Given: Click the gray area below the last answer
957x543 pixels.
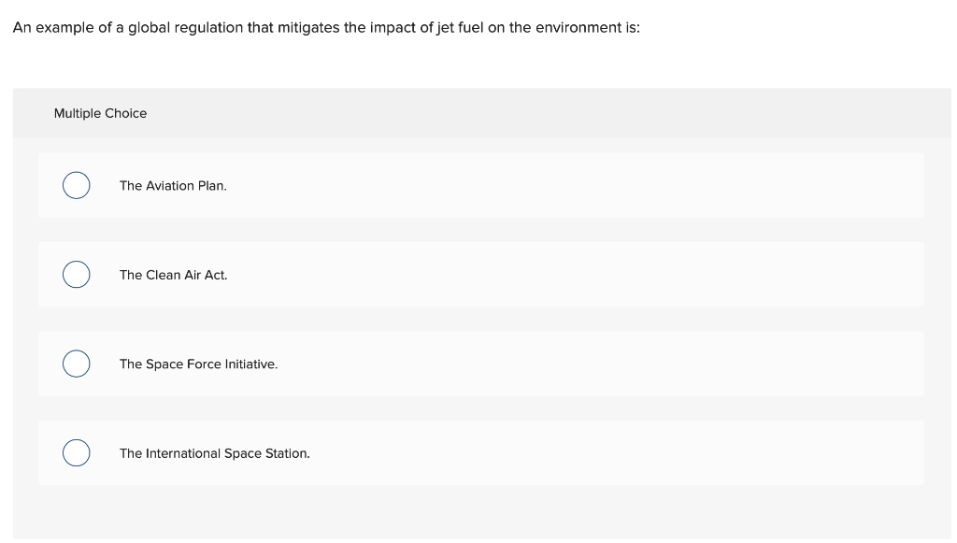Looking at the screenshot, I should coord(467,514).
